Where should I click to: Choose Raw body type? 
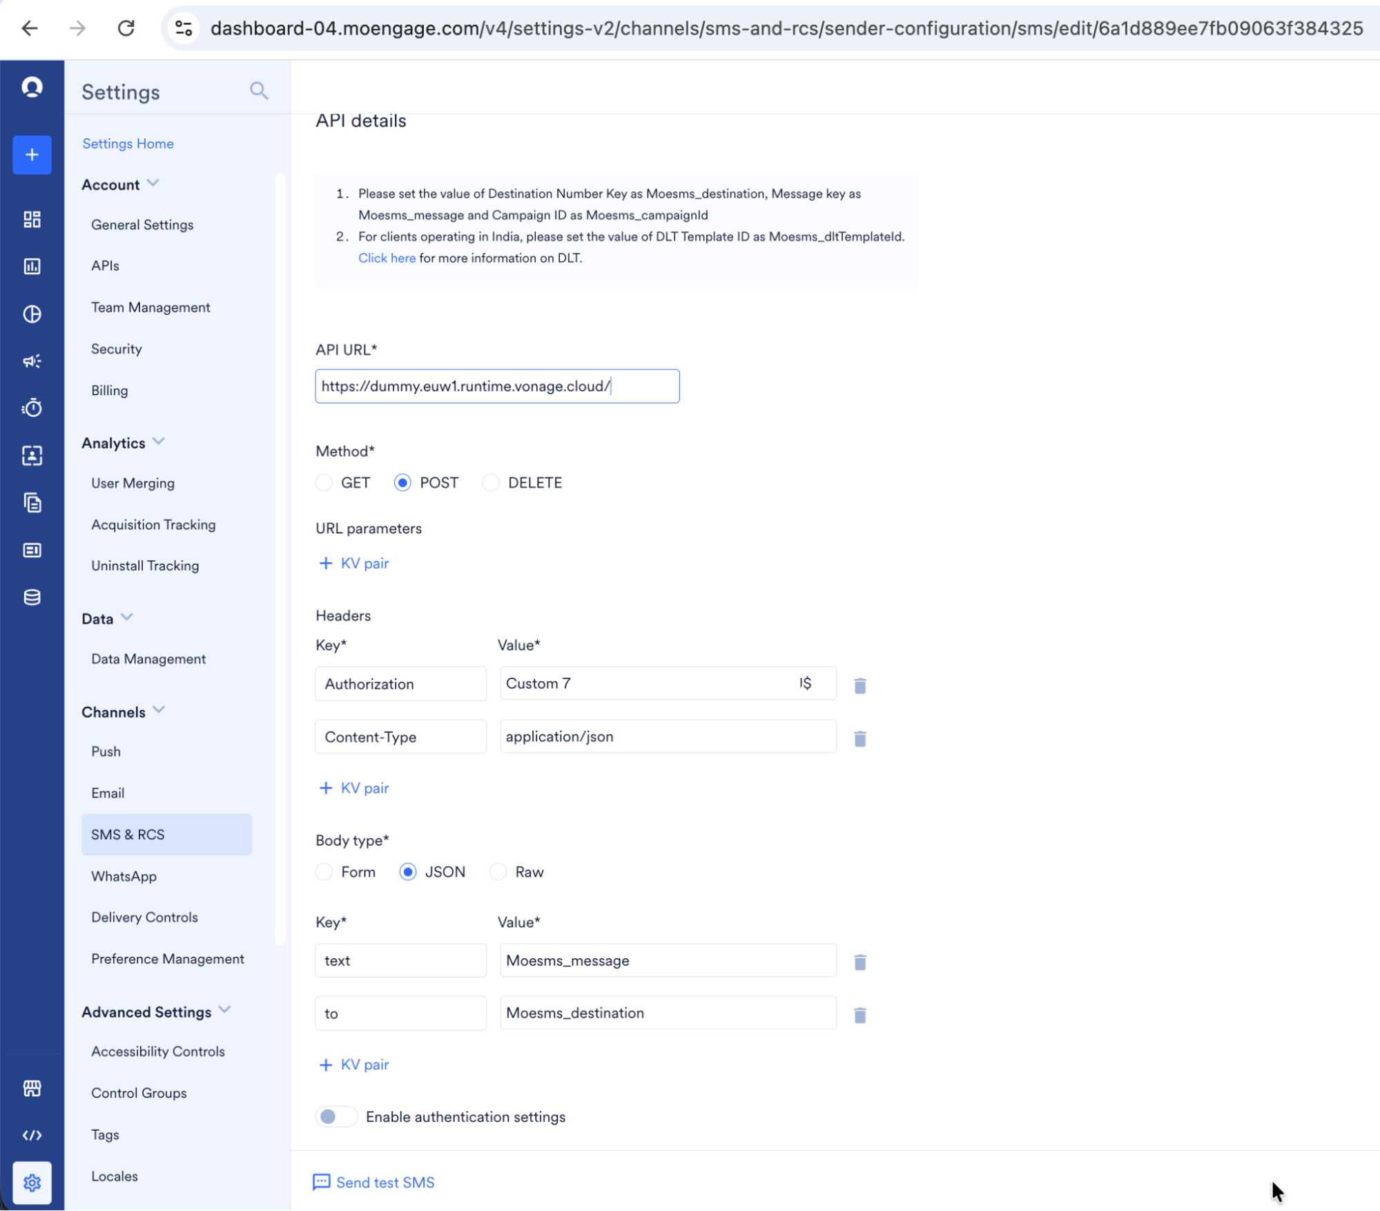(x=498, y=872)
